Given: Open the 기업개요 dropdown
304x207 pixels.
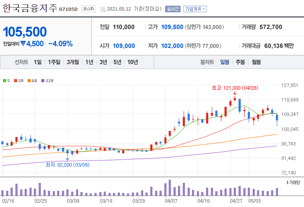Looking at the screenshot, I should pyautogui.click(x=195, y=9).
